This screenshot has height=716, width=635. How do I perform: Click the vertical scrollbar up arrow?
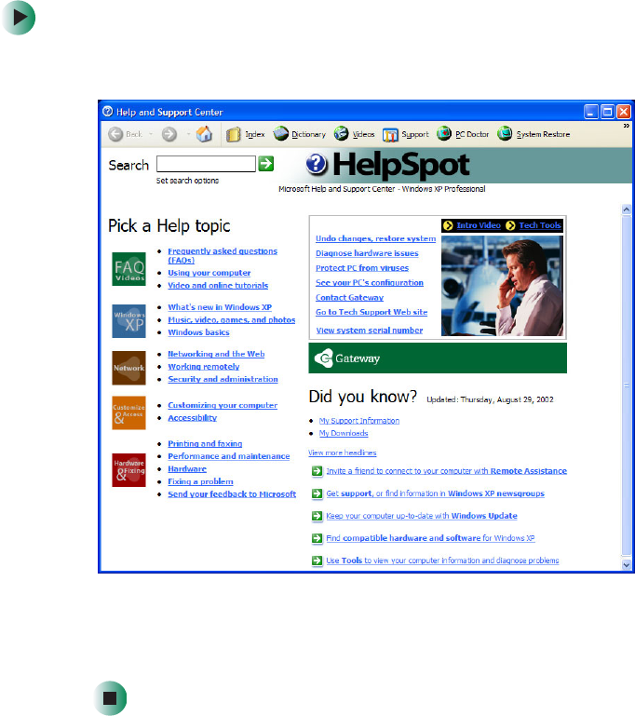point(627,209)
